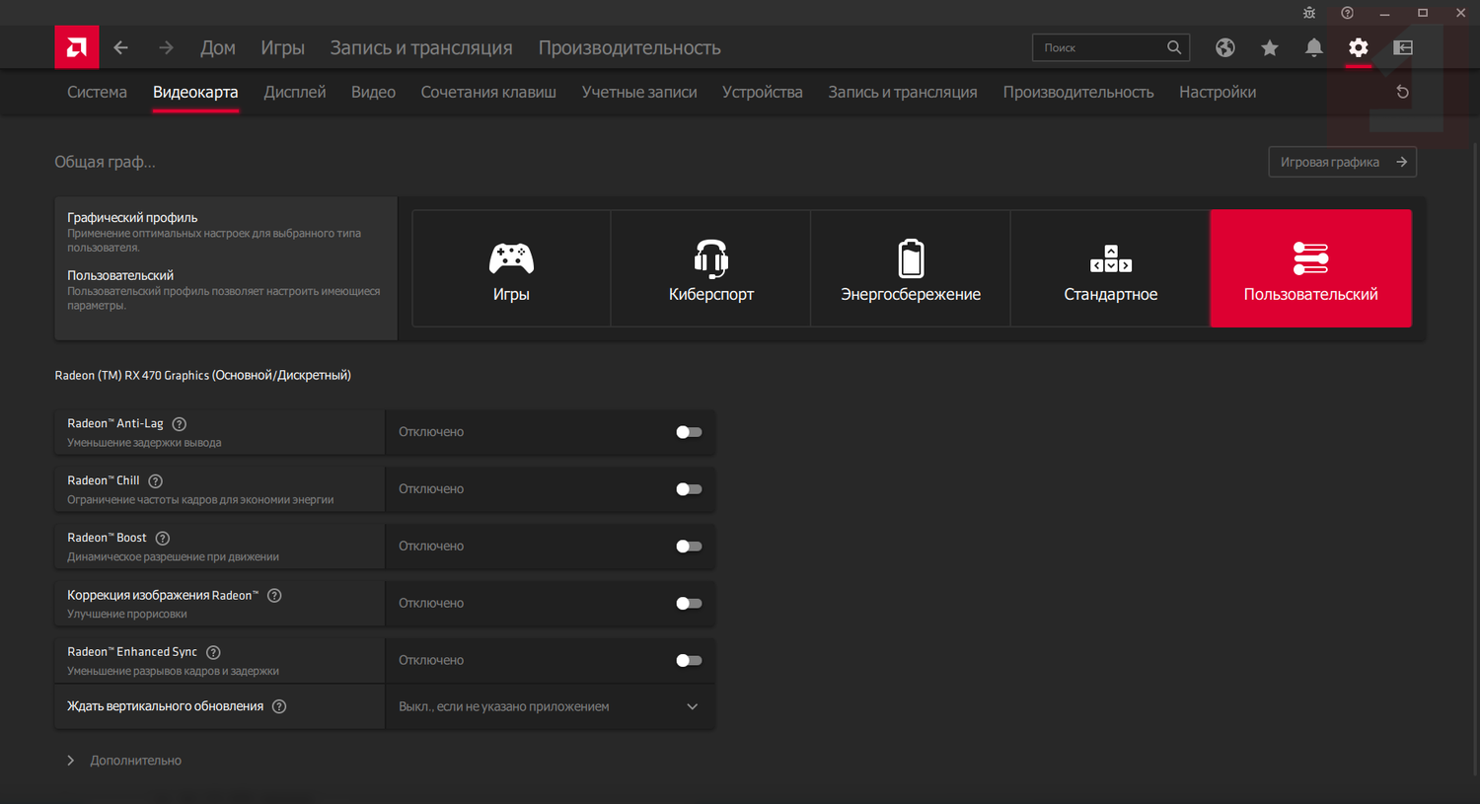Open the Учетные записи tab
This screenshot has height=804, width=1480.
[x=639, y=92]
